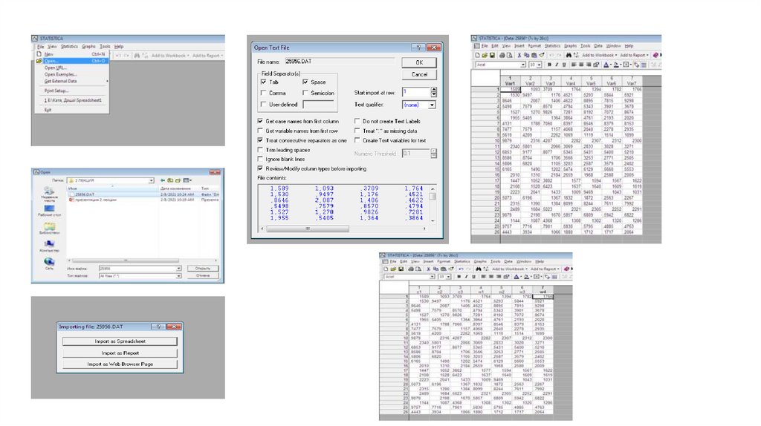Click the Computer shortcut in Open dialog sidebar
The width and height of the screenshot is (761, 426).
[x=50, y=246]
